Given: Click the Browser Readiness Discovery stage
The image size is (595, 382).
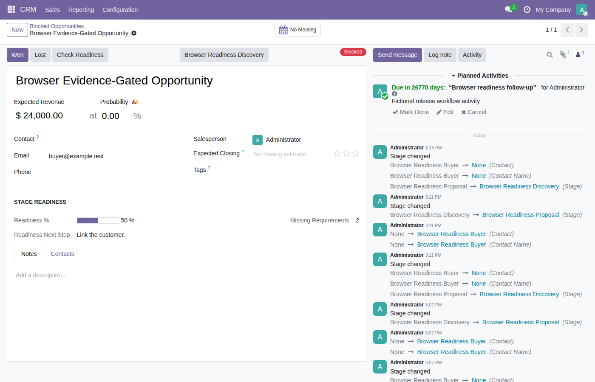Looking at the screenshot, I should [224, 55].
